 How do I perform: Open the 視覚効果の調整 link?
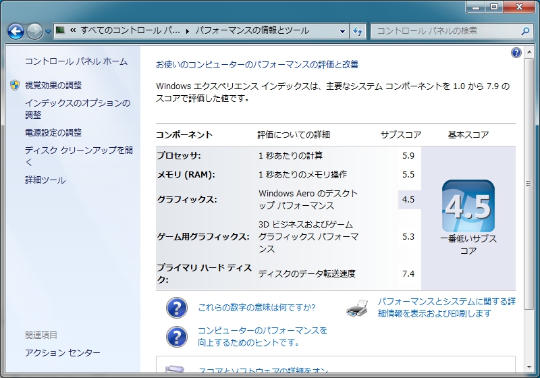(x=53, y=85)
